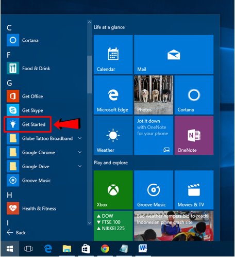Click the letter H section header
Image resolution: width=235 pixels, height=257 pixels.
(x=9, y=195)
